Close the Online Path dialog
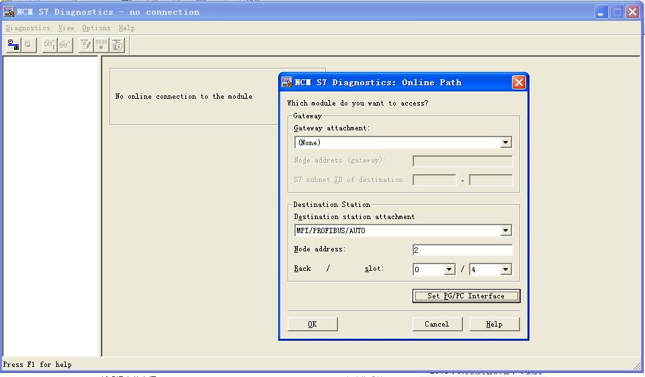Viewport: 645px width, 377px height. 519,82
